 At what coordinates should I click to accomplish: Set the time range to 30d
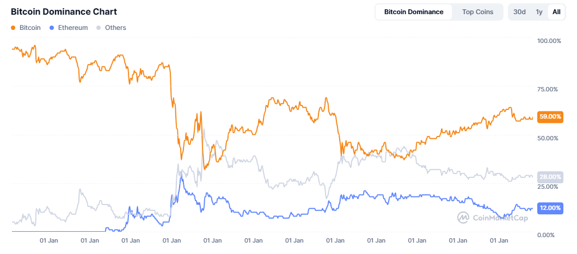coord(519,12)
